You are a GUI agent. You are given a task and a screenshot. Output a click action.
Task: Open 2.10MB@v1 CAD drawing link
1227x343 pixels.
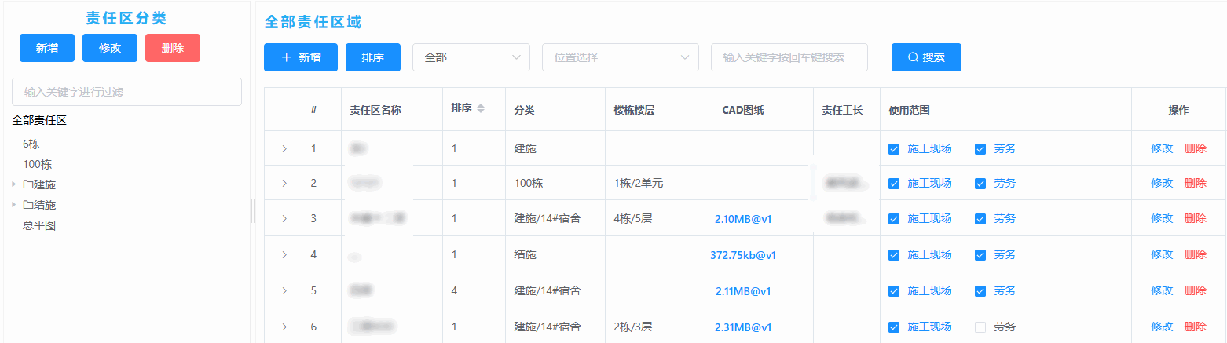(742, 219)
